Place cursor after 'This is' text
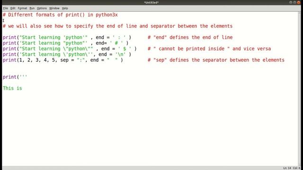This screenshot has height=170, width=303. pos(22,88)
